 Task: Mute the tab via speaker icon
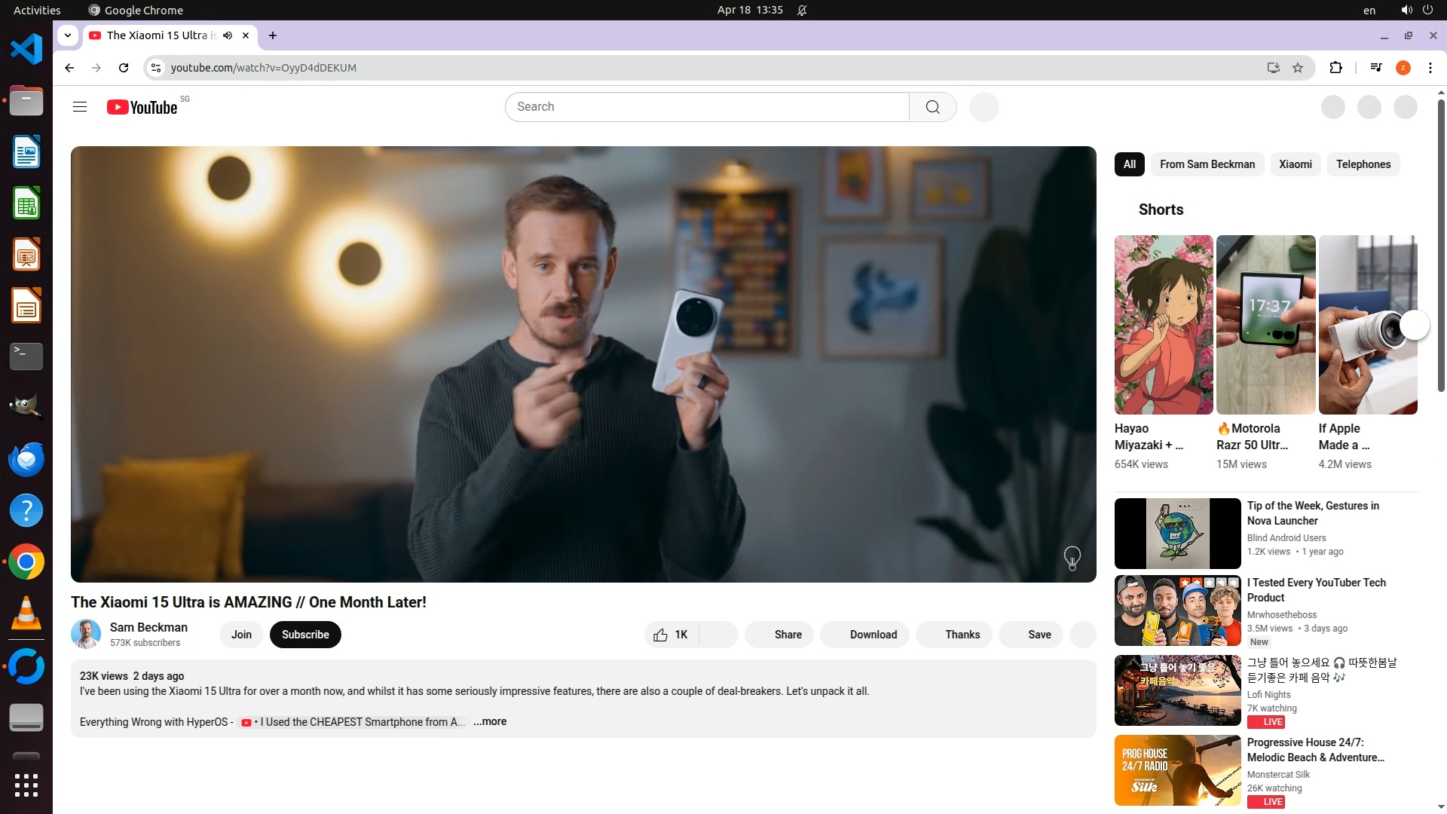pyautogui.click(x=228, y=35)
